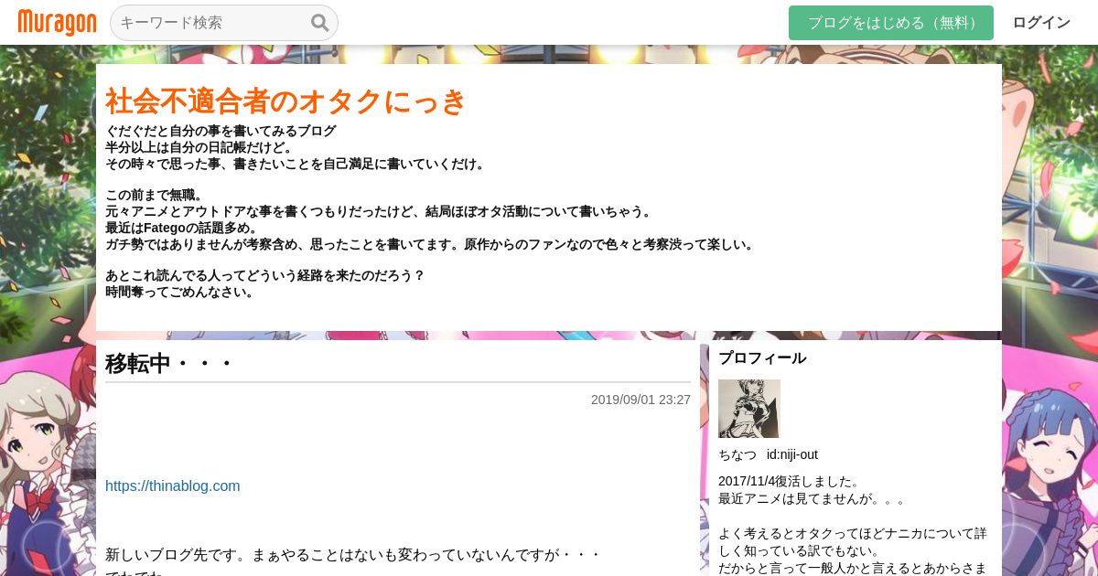Image resolution: width=1098 pixels, height=576 pixels.
Task: Open blog title 社会不適合者のオタクにっき
Action: point(285,101)
